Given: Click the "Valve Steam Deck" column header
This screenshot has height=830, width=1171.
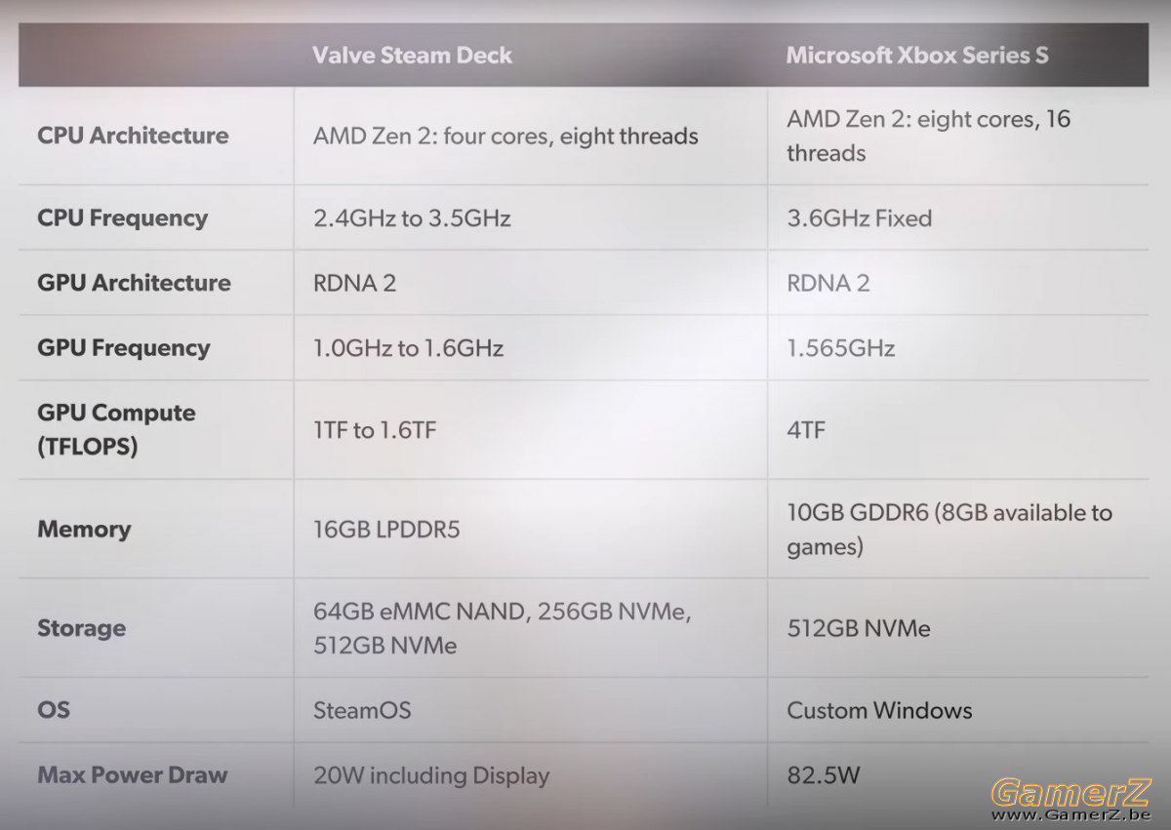Looking at the screenshot, I should tap(412, 56).
